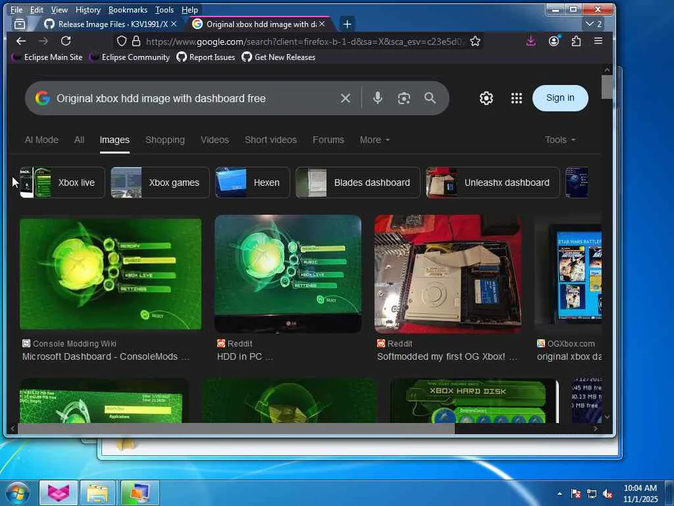
Task: Open the Eclipse Main Site bookmark
Action: point(47,57)
